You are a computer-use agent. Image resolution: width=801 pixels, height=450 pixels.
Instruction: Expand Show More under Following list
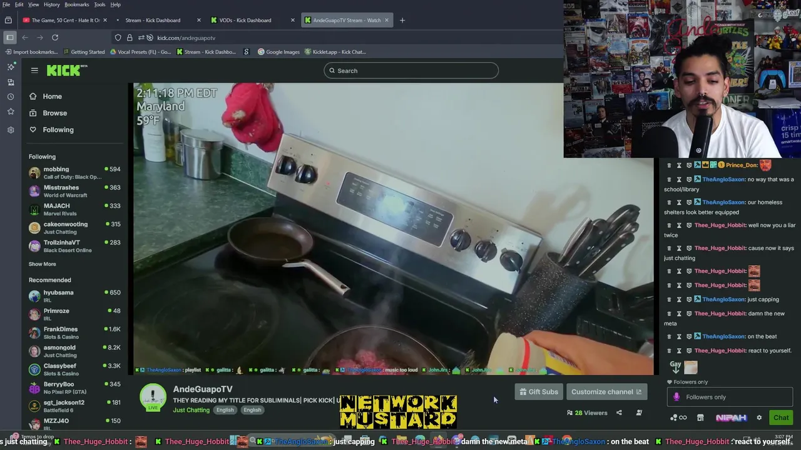(x=42, y=264)
